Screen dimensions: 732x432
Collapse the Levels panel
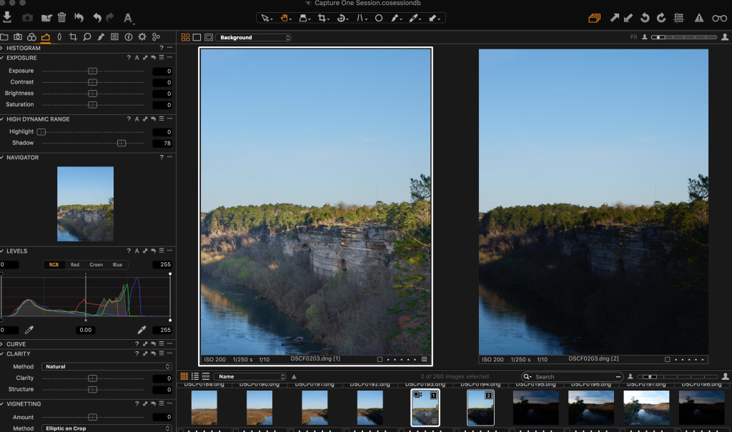pyautogui.click(x=2, y=251)
